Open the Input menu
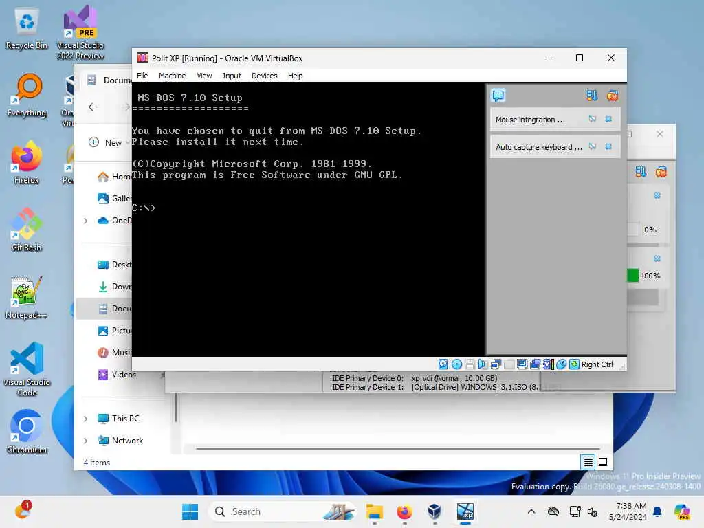 [232, 76]
